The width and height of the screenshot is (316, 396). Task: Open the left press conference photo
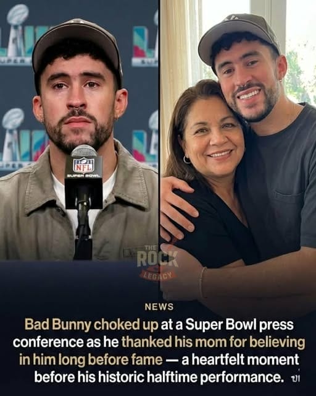[79, 130]
